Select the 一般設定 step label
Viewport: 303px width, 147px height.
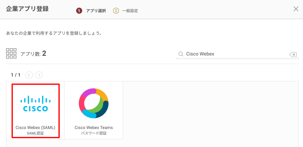coord(130,11)
